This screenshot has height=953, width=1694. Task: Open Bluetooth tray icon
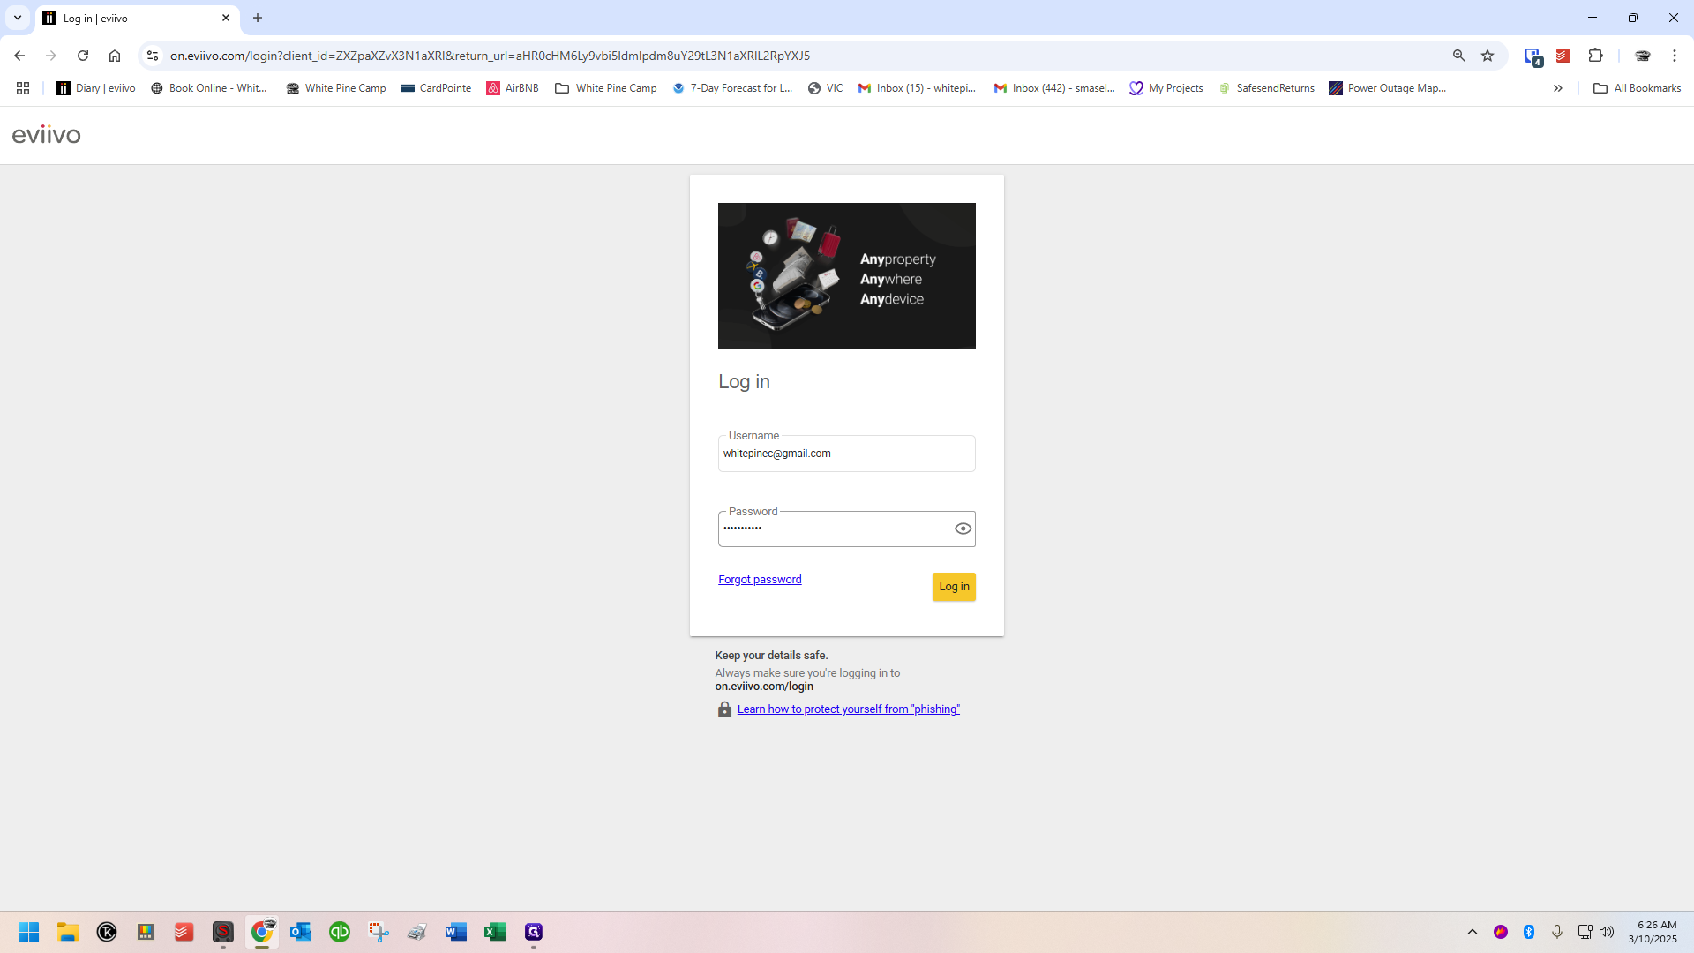click(x=1529, y=932)
